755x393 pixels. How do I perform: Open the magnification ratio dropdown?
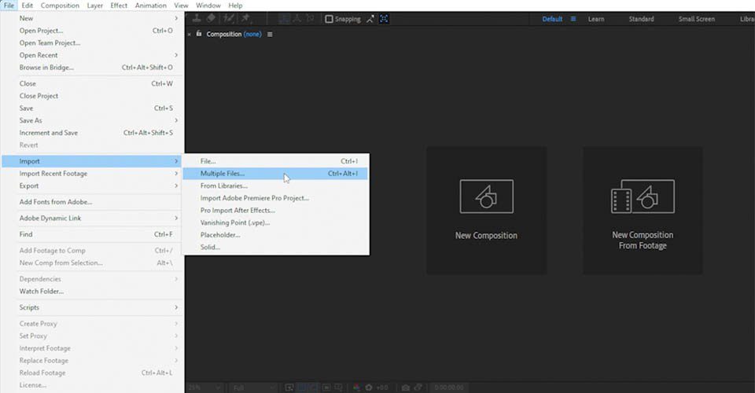pyautogui.click(x=204, y=387)
